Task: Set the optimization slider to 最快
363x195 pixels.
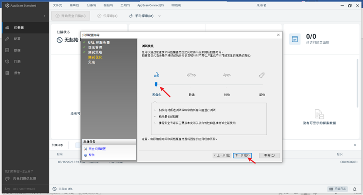Action: click(x=261, y=84)
